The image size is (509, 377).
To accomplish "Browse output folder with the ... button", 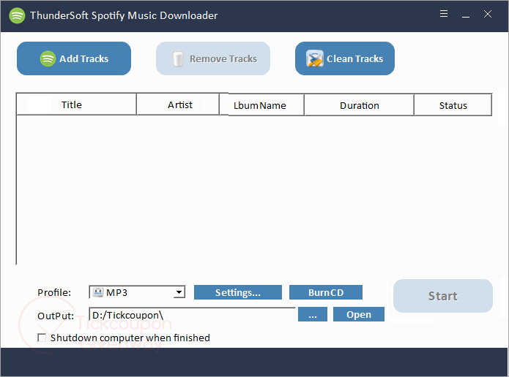I will coord(313,314).
